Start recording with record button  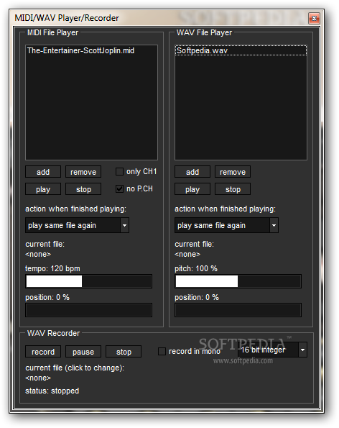(x=43, y=352)
